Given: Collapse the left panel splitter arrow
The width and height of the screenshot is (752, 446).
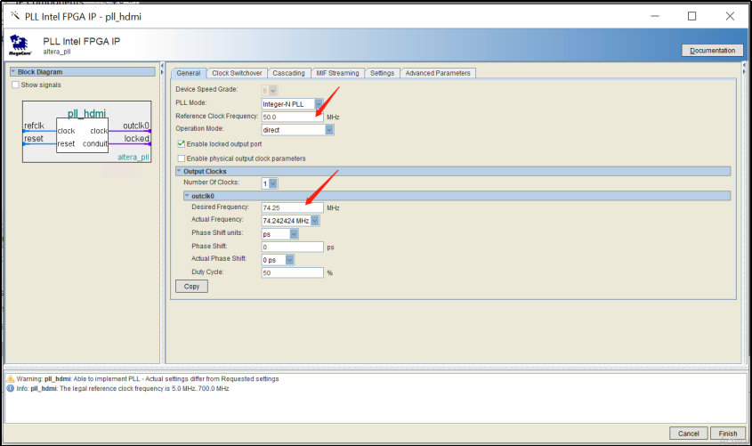Looking at the screenshot, I should coord(162,65).
